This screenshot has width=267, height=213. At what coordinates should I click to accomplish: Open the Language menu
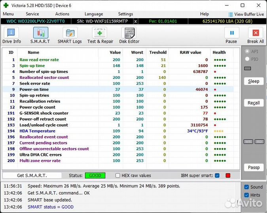[x=94, y=14]
